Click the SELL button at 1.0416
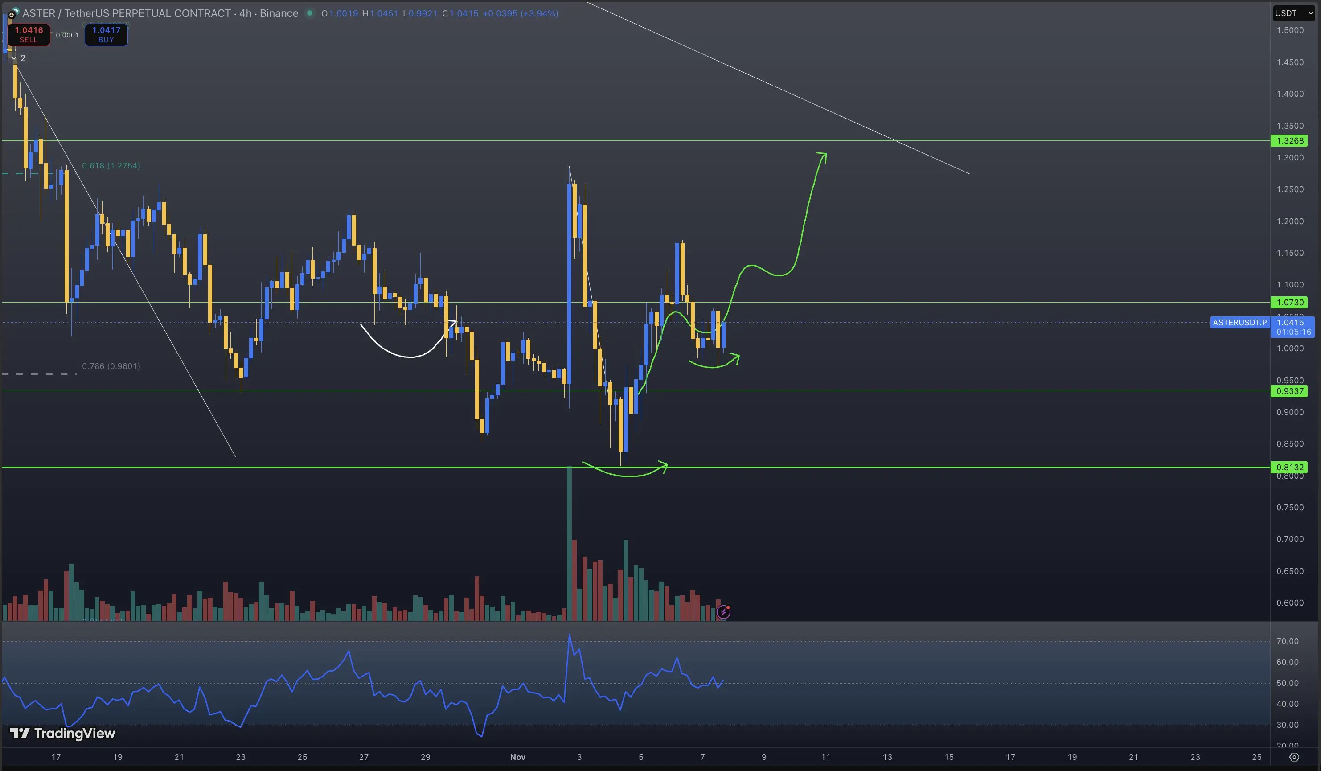The image size is (1321, 771). 29,35
